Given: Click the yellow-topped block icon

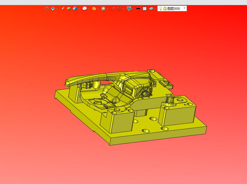Looking at the screenshot, I should [69, 8].
